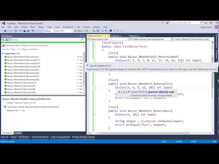This screenshot has height=164, width=219.
Task: Open the notifications filter funnel icon
Action: (163, 23)
